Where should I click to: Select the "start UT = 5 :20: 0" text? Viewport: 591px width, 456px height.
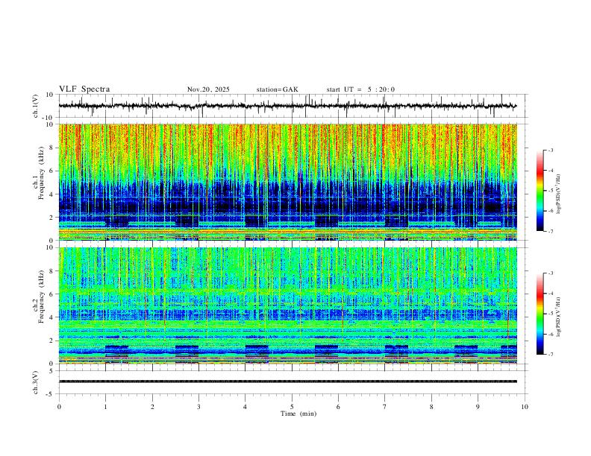[x=360, y=89]
